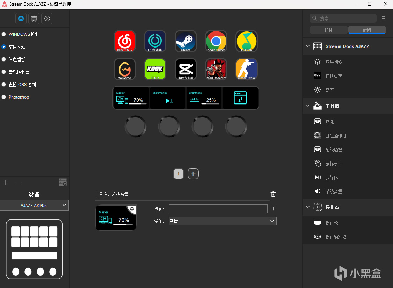Add a new profile with plus button
Viewport: 393px width, 288px height.
6,182
